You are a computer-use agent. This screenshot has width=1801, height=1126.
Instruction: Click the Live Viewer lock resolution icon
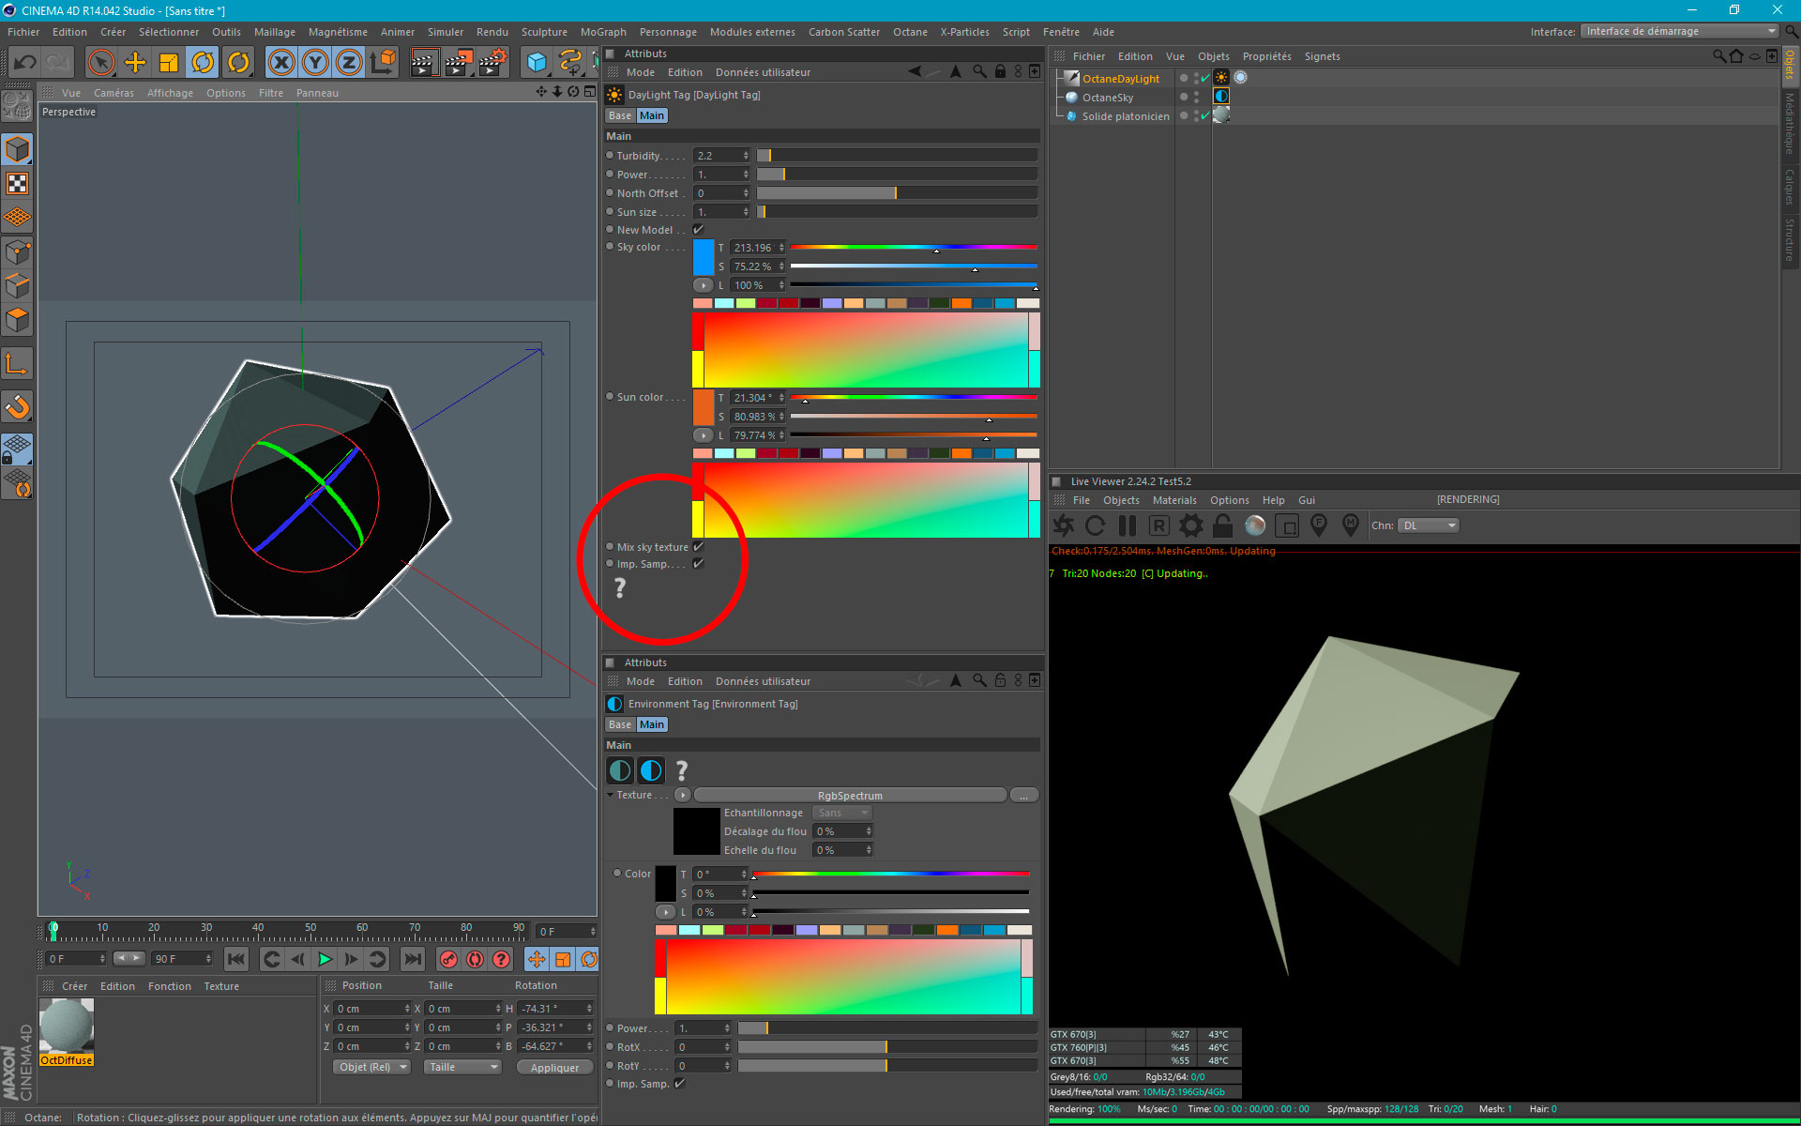coord(1222,525)
